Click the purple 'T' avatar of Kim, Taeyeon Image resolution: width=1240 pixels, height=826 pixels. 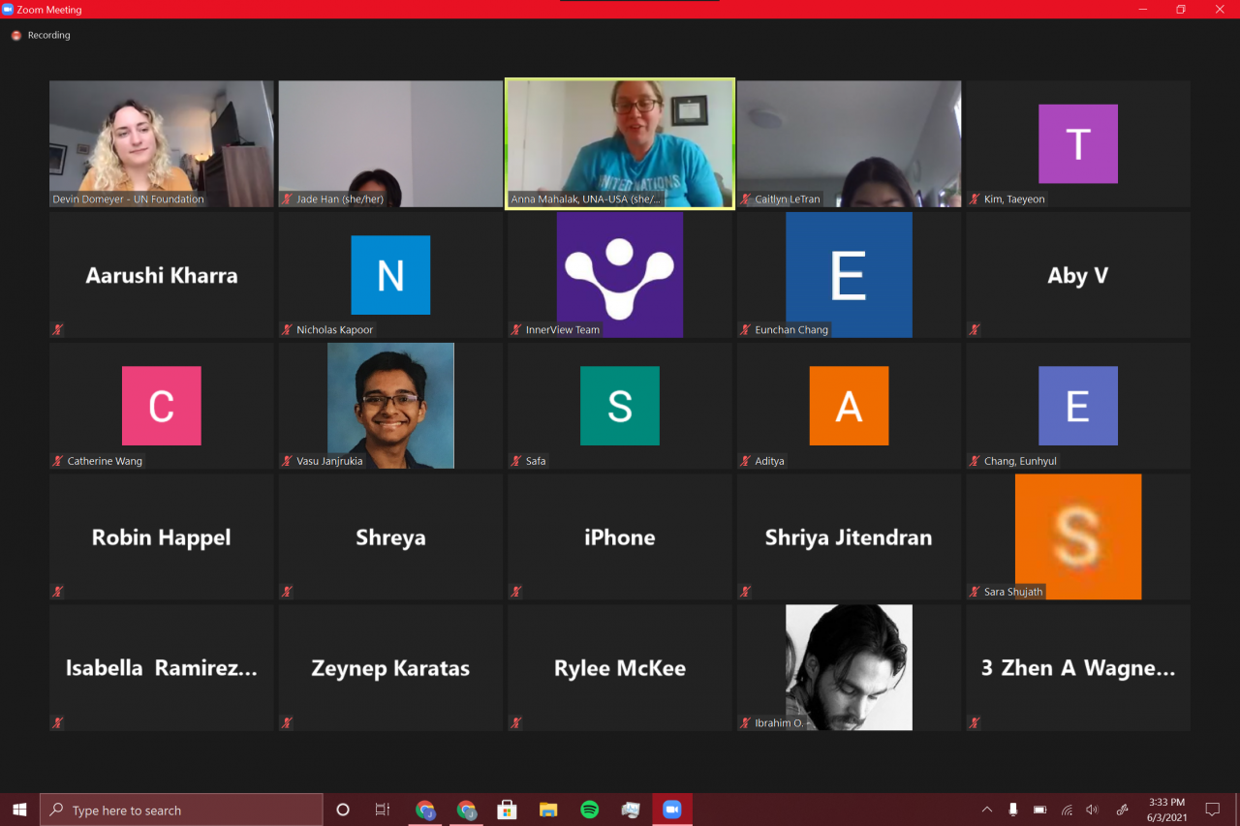pos(1078,143)
